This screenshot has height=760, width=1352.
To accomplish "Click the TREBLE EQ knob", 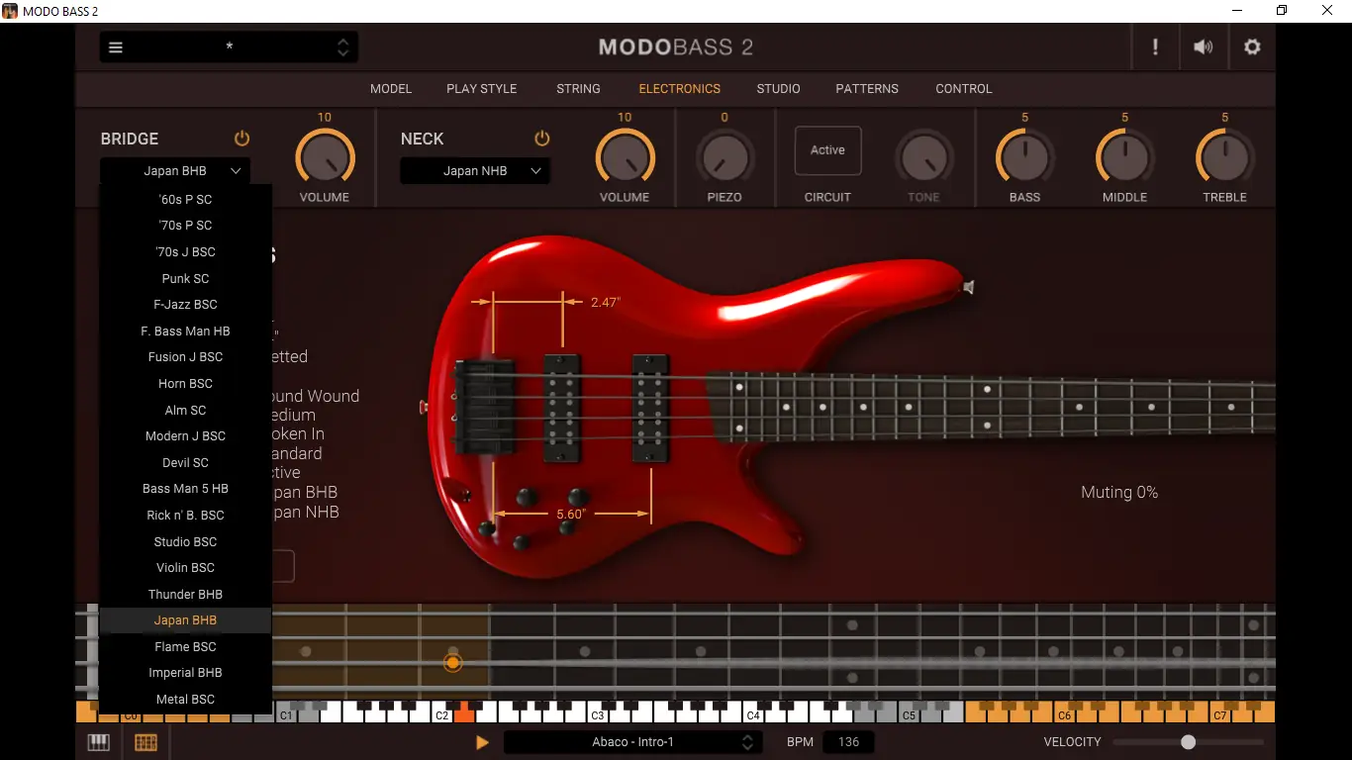I will point(1225,157).
